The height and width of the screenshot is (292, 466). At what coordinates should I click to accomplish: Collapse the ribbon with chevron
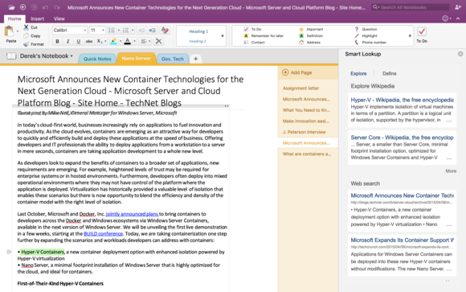(x=458, y=19)
